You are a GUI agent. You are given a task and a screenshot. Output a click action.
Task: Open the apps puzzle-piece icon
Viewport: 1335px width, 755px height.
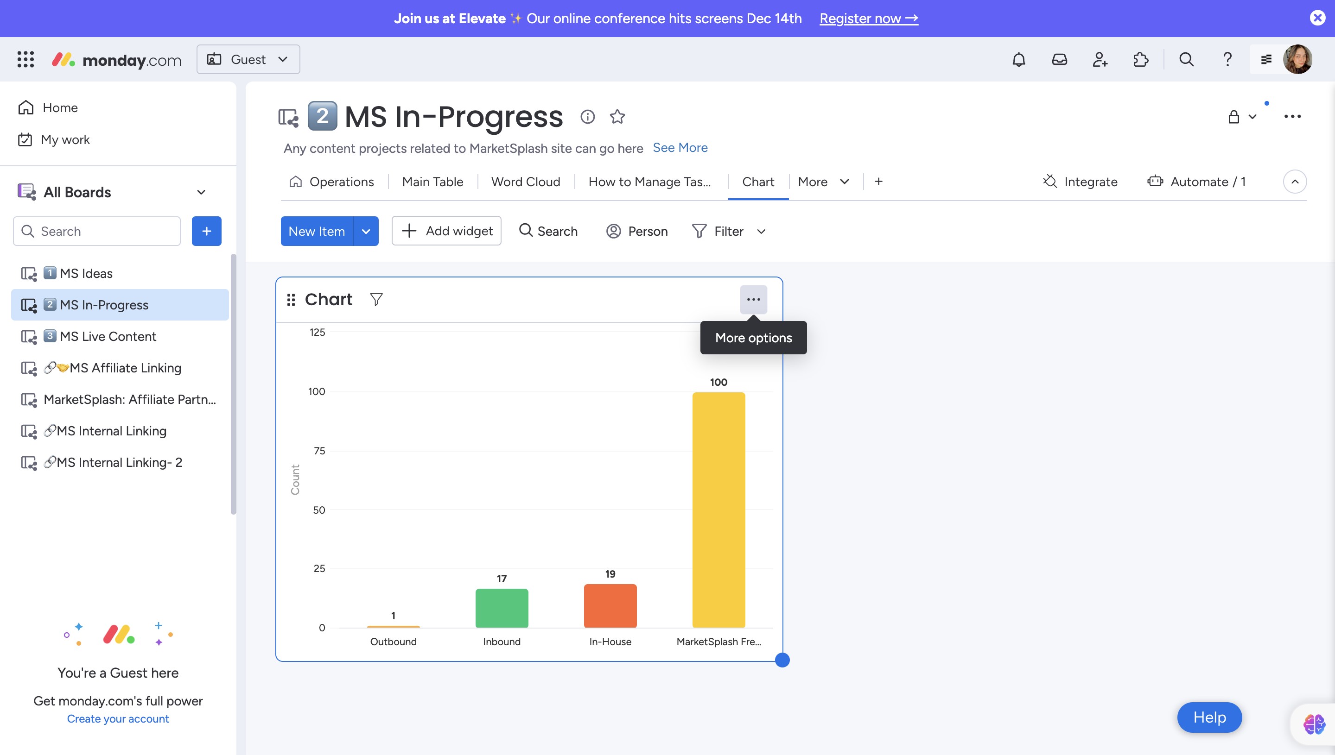click(x=1140, y=60)
